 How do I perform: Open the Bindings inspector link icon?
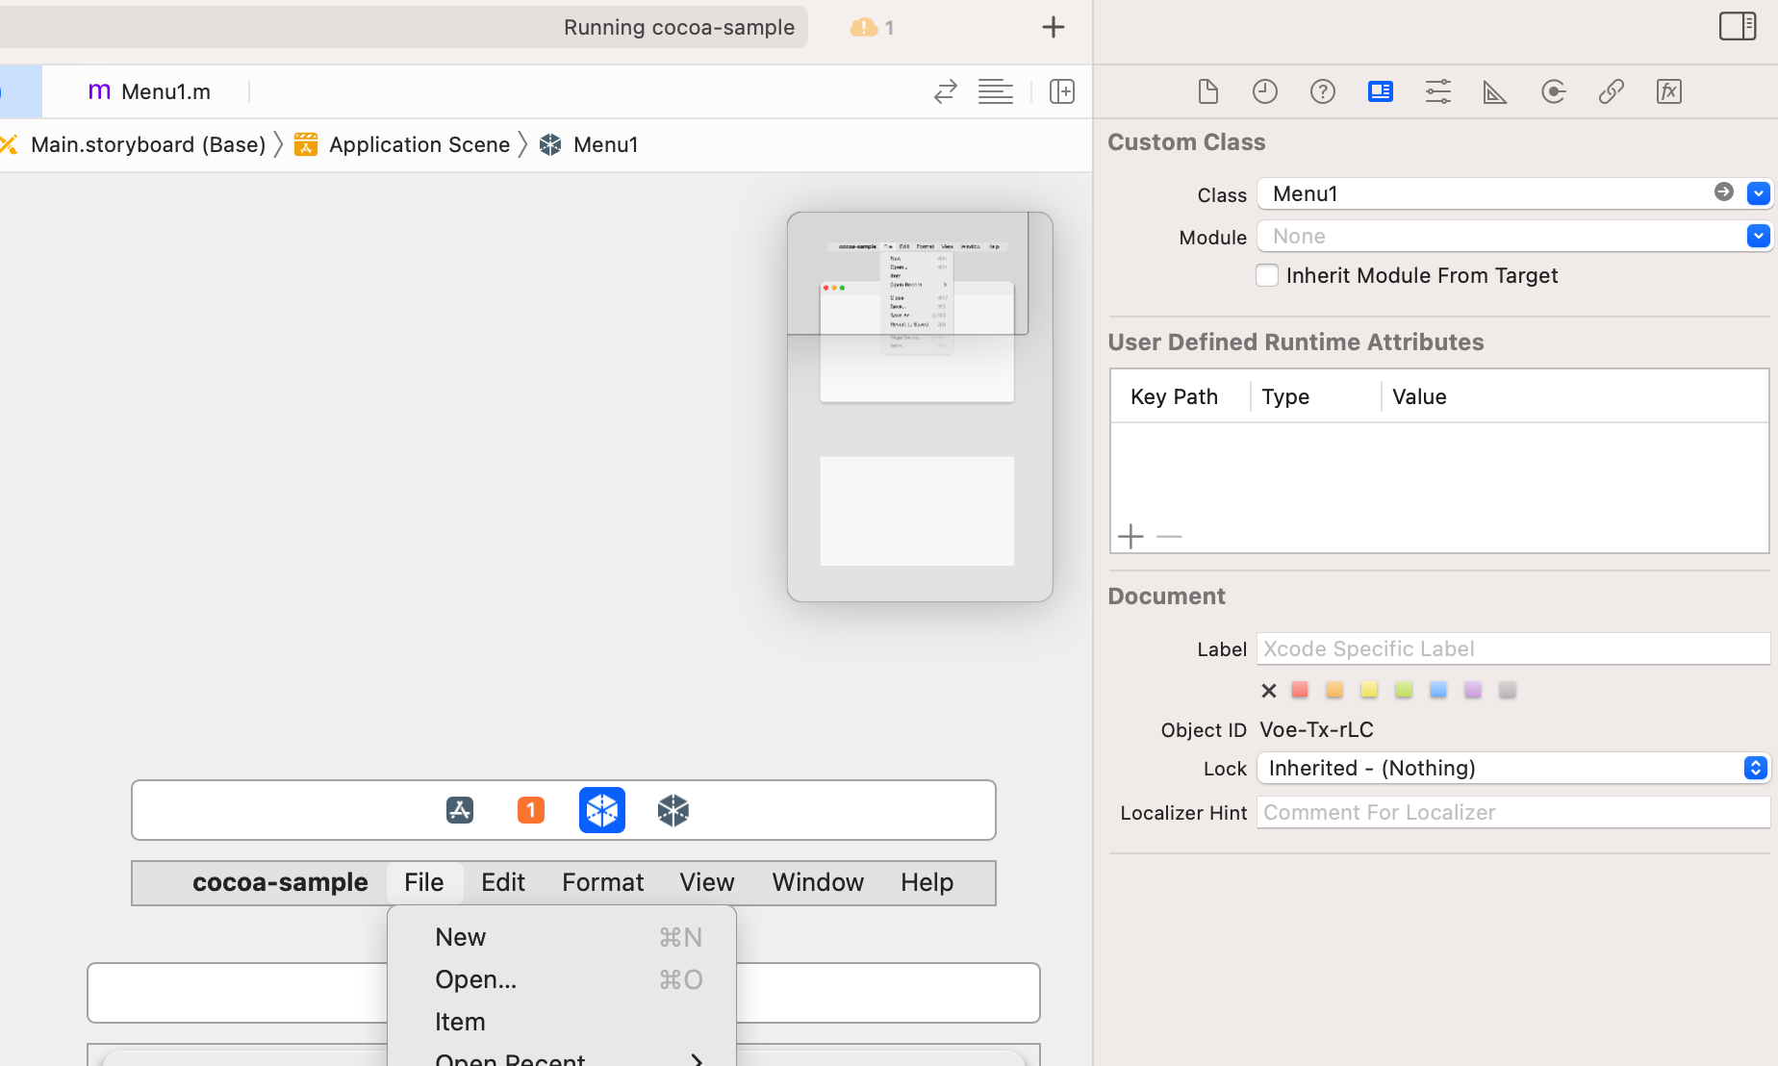click(x=1611, y=91)
